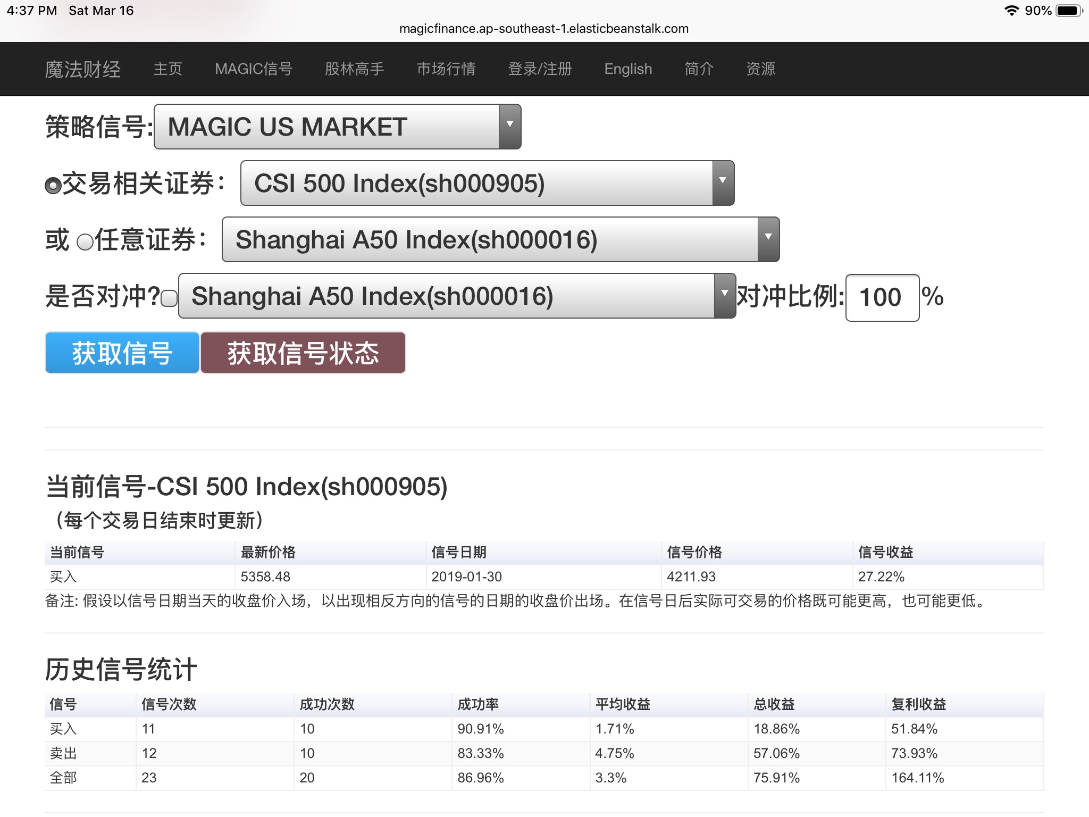This screenshot has height=817, width=1089.
Task: Open the MAGIC信号 menu item
Action: click(254, 69)
